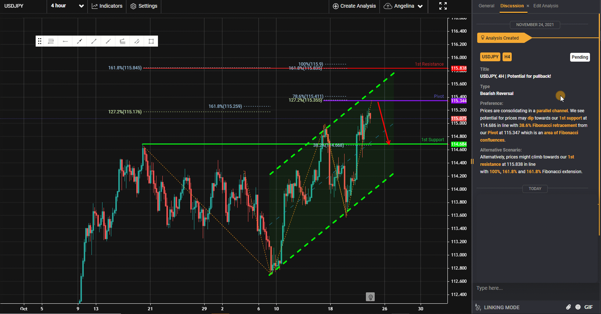Click the H4 timeframe tag
This screenshot has width=601, height=314.
point(507,57)
